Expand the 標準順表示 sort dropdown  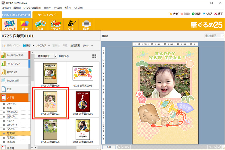[x=46, y=56]
